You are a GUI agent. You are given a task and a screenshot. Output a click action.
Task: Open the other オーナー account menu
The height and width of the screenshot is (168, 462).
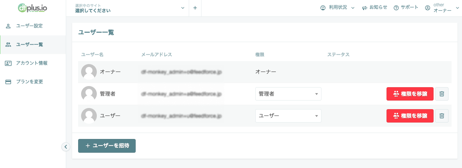pyautogui.click(x=443, y=8)
